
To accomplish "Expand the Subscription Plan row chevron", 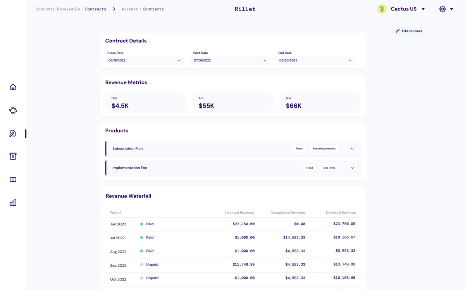I will tap(352, 148).
